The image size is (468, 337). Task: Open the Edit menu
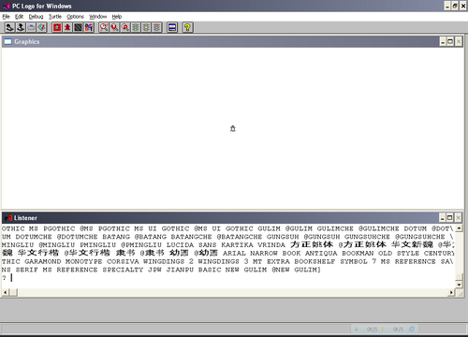coord(19,17)
